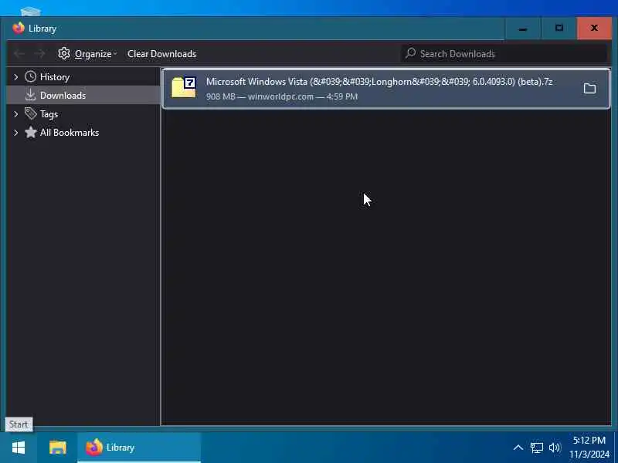Open the Organize dropdown menu

pyautogui.click(x=95, y=54)
